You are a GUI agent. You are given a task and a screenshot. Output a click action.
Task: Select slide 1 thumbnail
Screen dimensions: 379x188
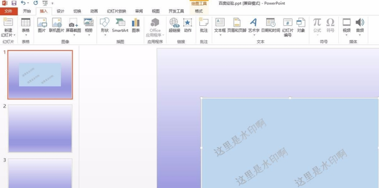point(40,75)
